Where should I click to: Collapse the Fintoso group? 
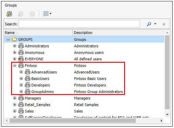click(14, 66)
